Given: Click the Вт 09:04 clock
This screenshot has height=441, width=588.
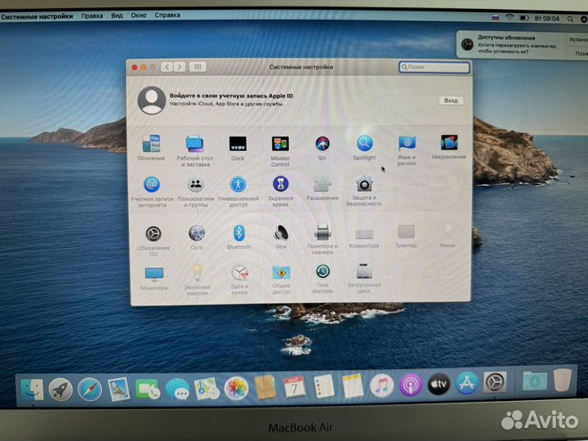Looking at the screenshot, I should click(546, 18).
